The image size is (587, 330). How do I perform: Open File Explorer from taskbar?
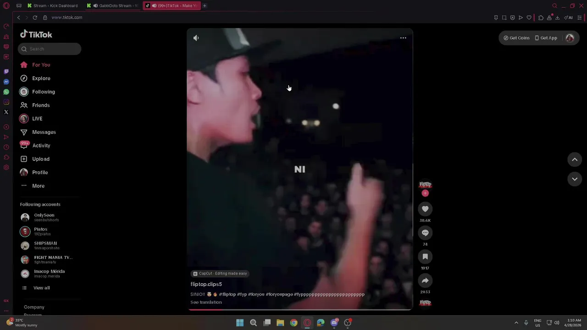point(280,323)
